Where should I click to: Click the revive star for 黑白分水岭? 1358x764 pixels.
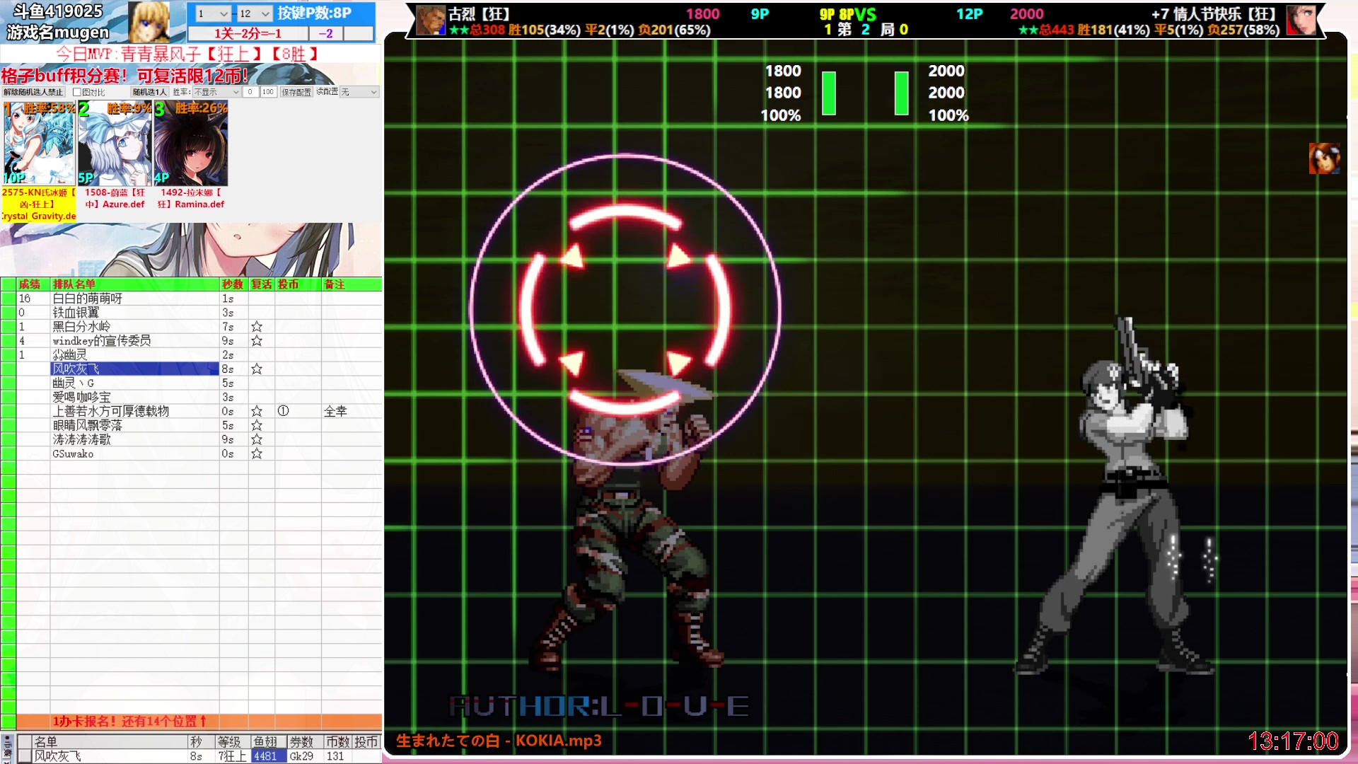point(257,327)
